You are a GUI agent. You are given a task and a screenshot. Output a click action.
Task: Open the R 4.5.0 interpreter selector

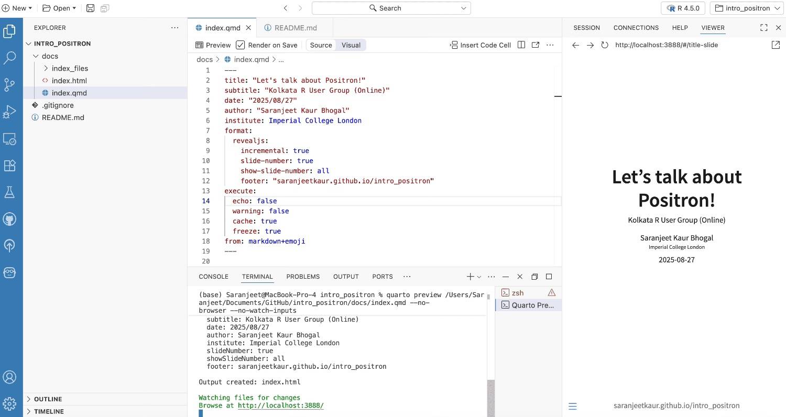point(683,8)
